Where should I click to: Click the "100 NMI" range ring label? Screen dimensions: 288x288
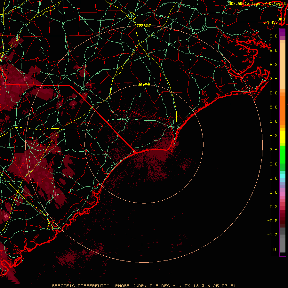pyautogui.click(x=144, y=25)
